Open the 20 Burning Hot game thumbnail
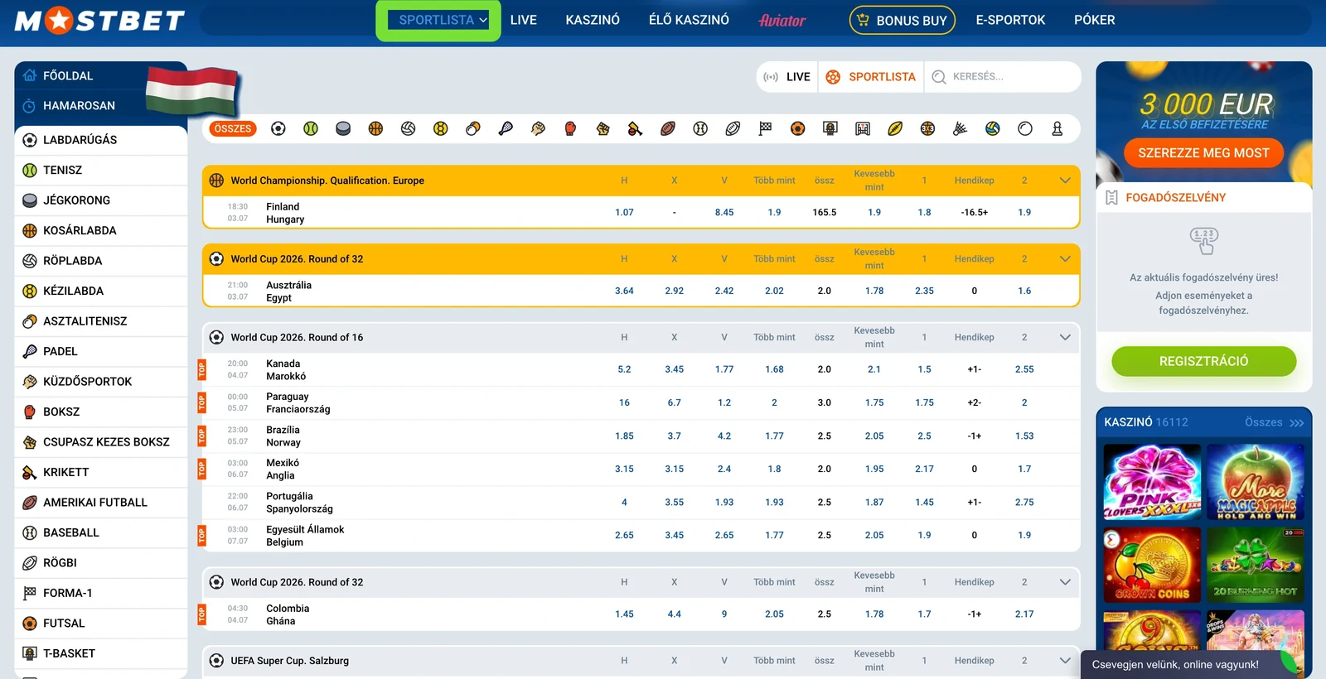The width and height of the screenshot is (1326, 679). tap(1256, 565)
